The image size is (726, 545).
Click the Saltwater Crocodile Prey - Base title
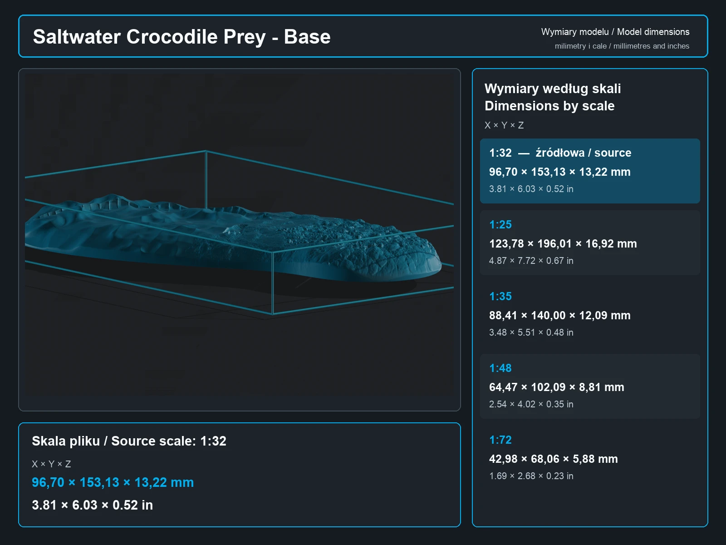(181, 37)
